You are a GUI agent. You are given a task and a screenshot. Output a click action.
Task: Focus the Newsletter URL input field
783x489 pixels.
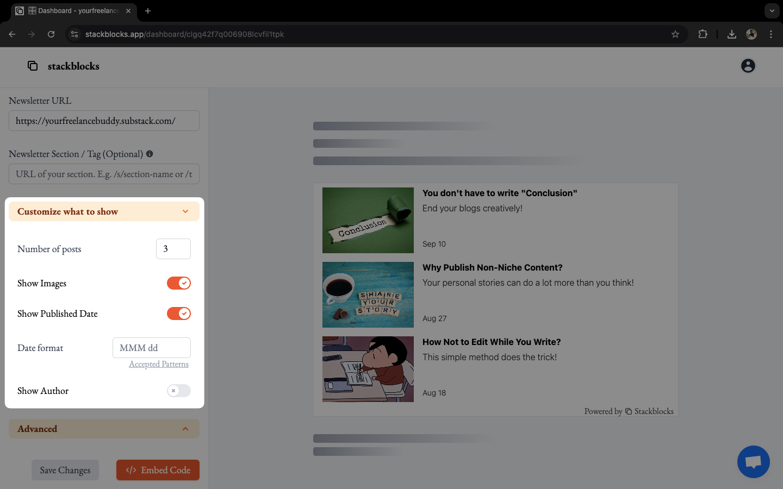(x=104, y=121)
